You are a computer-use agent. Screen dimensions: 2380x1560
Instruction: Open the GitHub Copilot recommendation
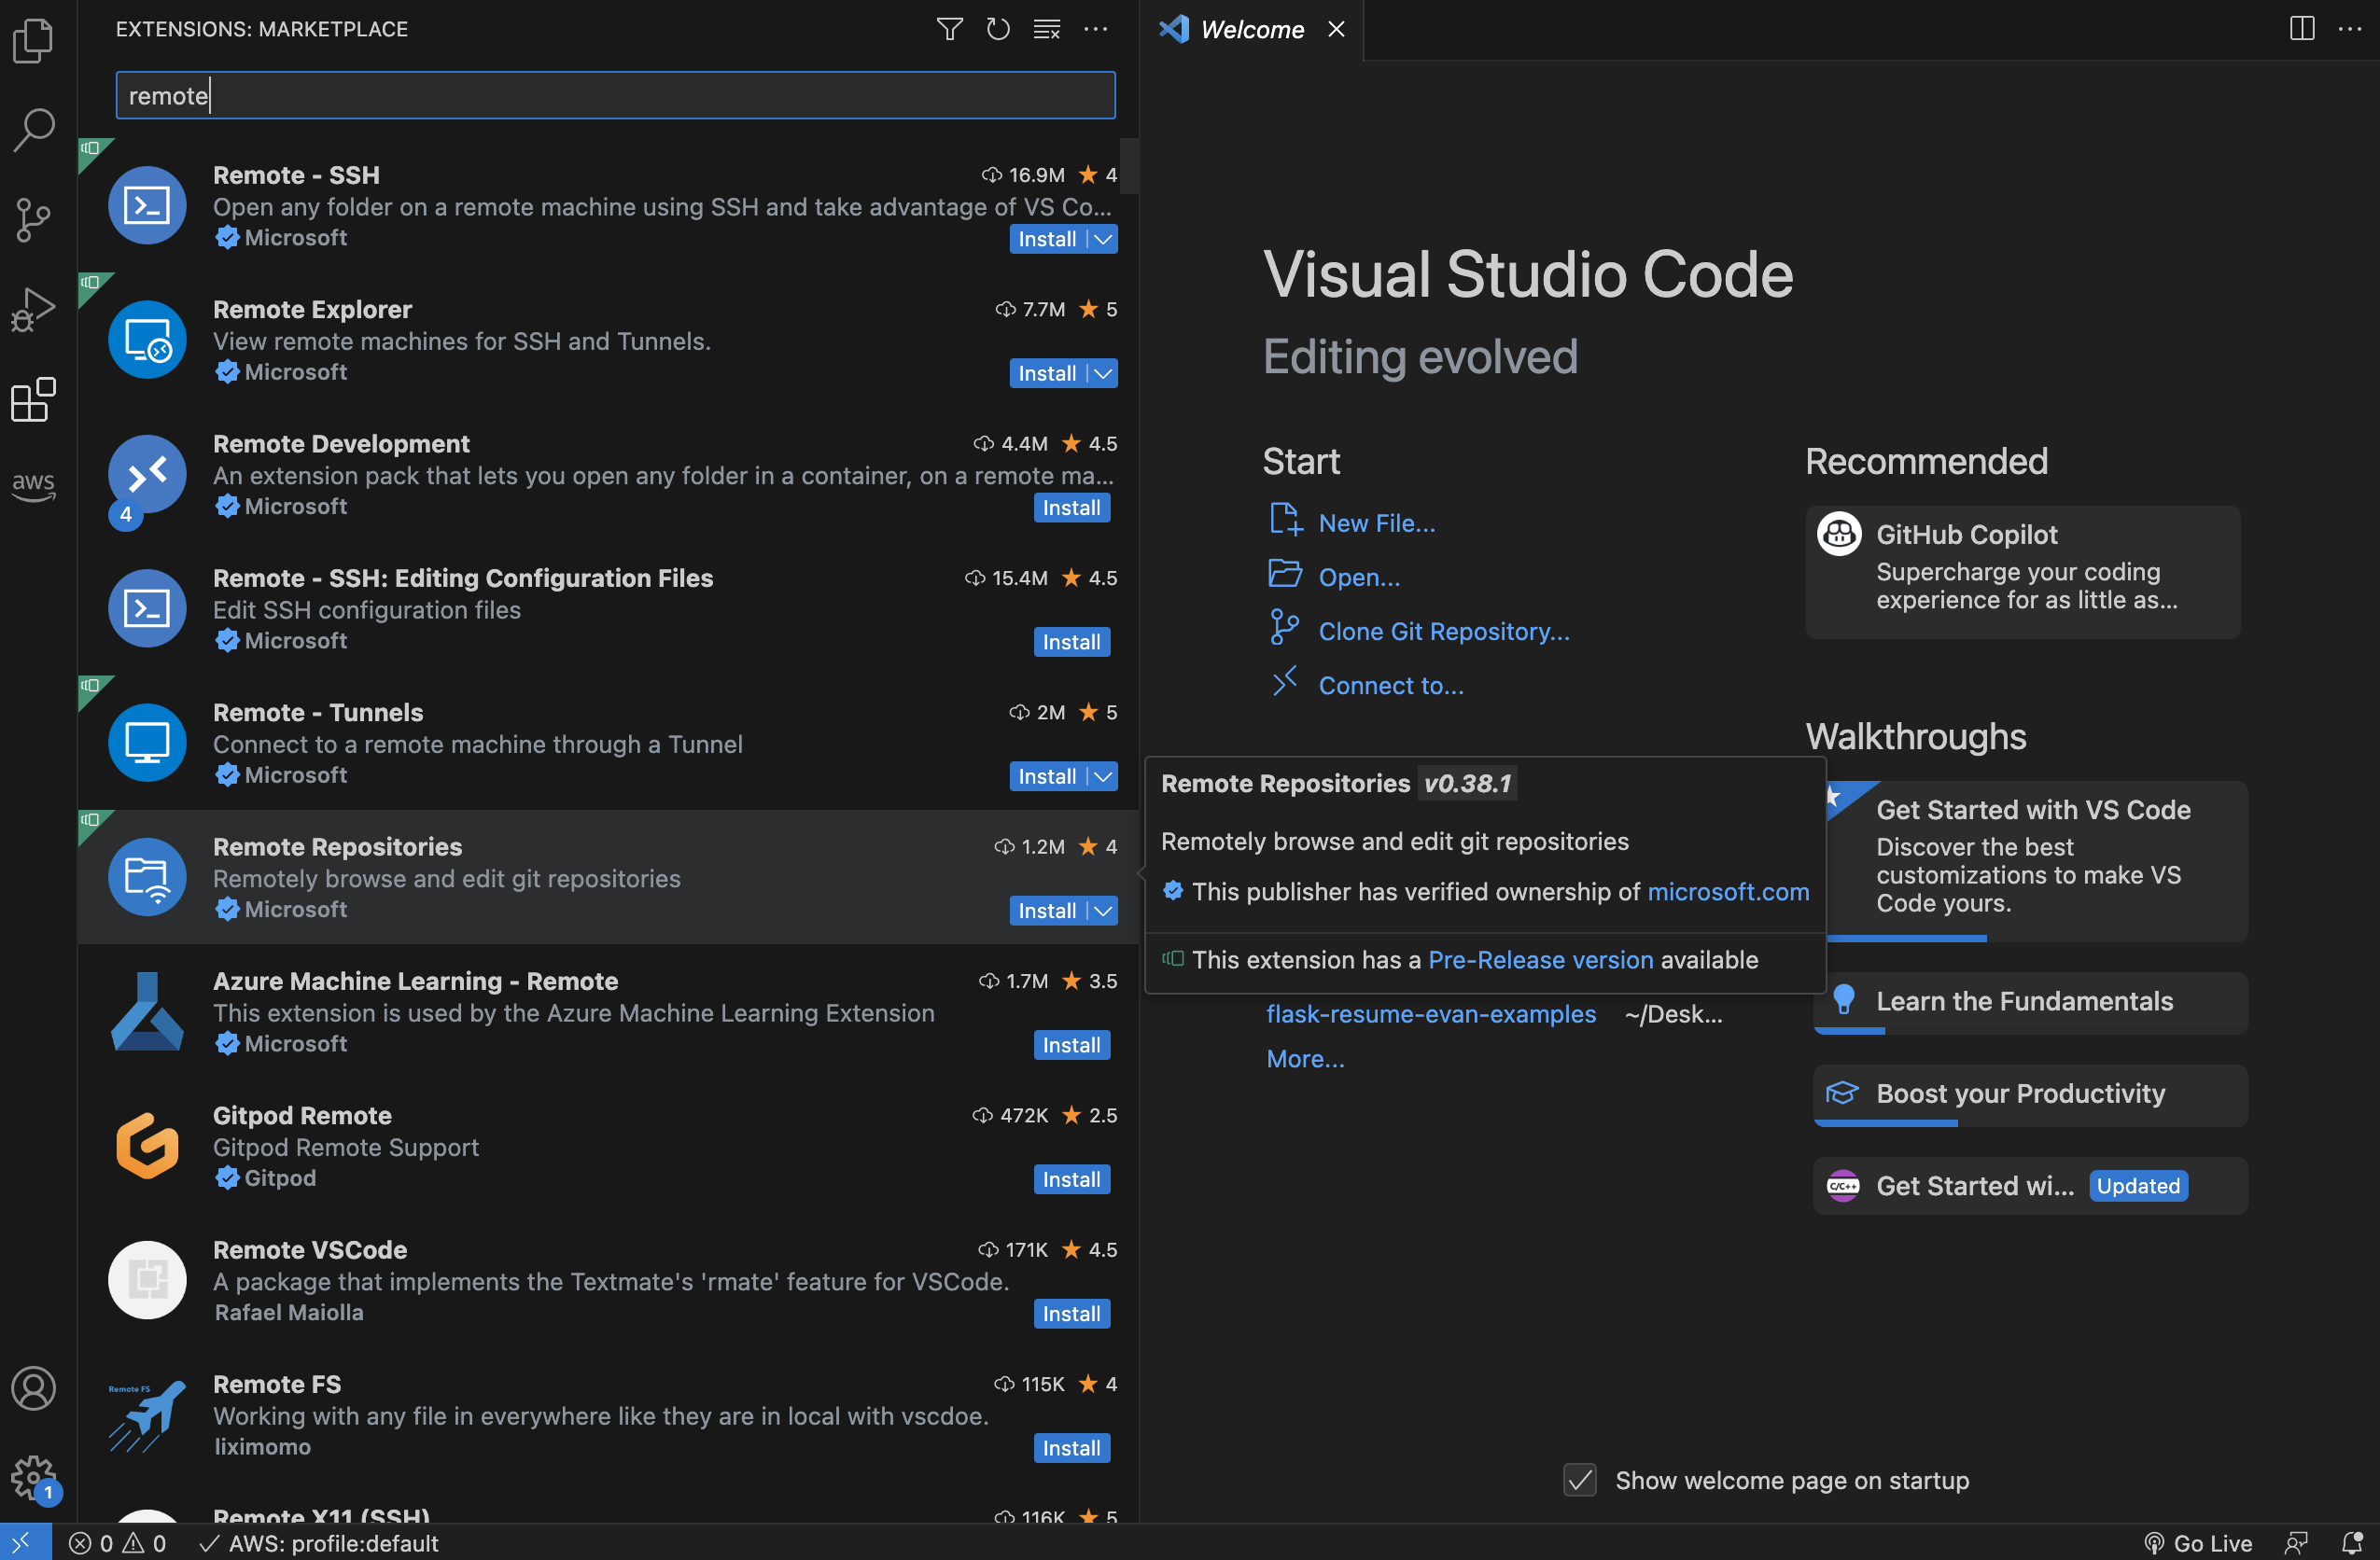pos(2023,573)
